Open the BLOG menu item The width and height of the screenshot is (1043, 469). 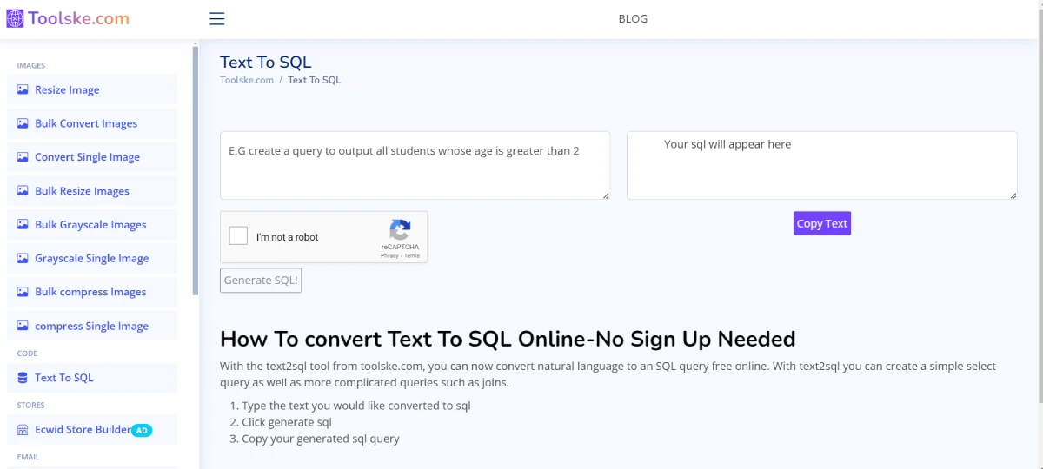pos(633,19)
